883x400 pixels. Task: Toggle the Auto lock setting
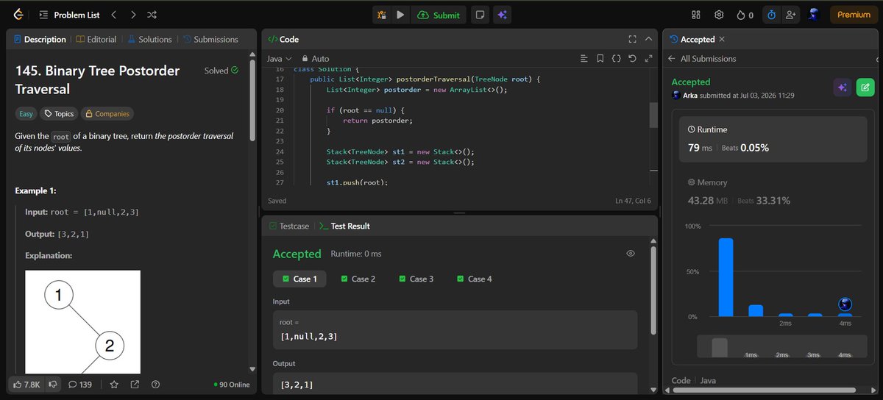pyautogui.click(x=316, y=59)
